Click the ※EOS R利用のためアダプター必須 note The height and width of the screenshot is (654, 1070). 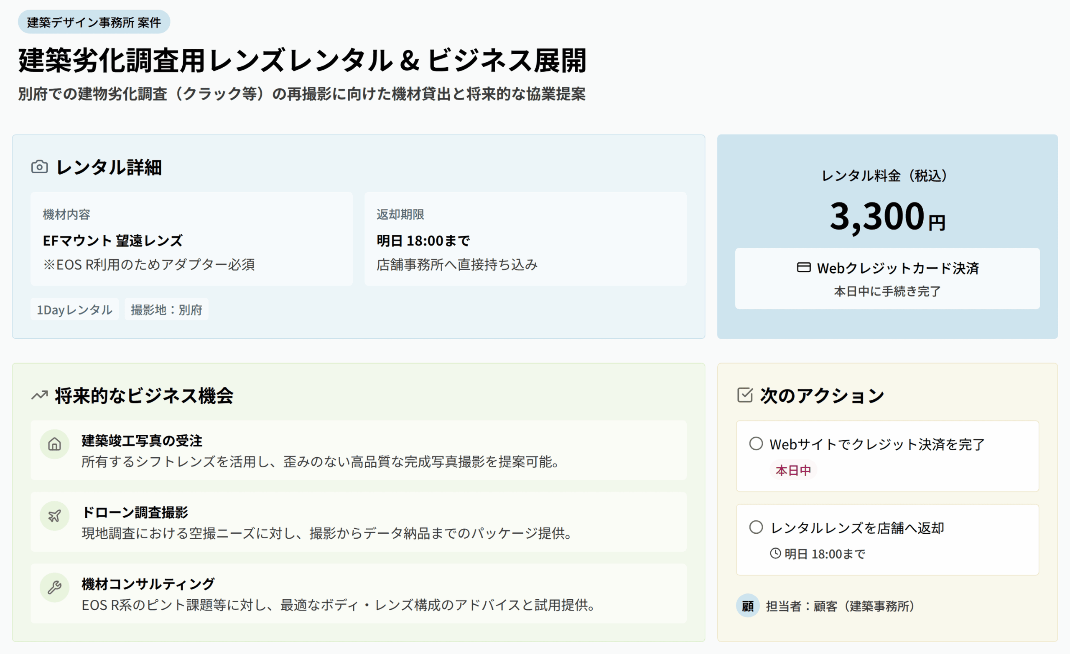coord(149,264)
